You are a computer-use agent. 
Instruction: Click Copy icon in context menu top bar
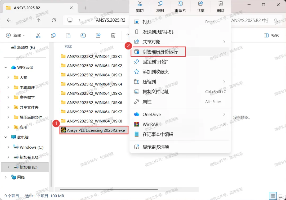pos(160,4)
